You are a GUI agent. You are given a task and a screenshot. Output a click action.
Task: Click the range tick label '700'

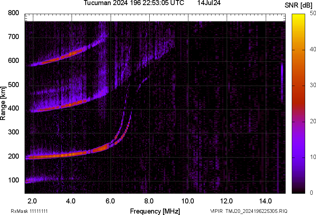click(x=13, y=37)
